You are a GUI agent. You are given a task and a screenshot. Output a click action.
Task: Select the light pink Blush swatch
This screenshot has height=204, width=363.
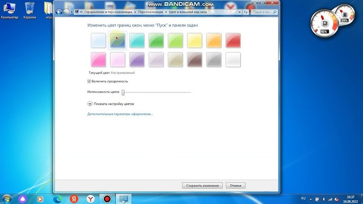(117, 60)
